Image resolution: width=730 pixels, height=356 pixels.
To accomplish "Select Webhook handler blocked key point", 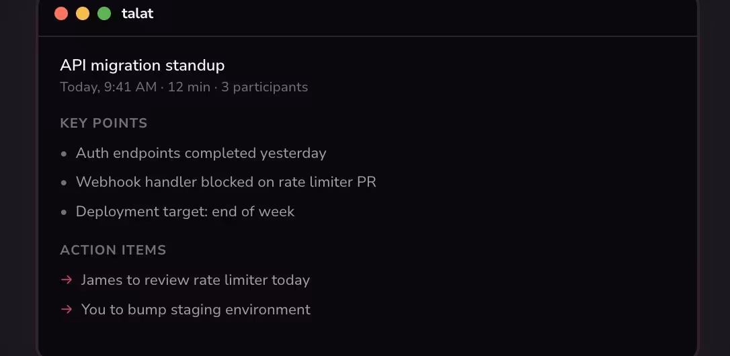I will tap(226, 182).
